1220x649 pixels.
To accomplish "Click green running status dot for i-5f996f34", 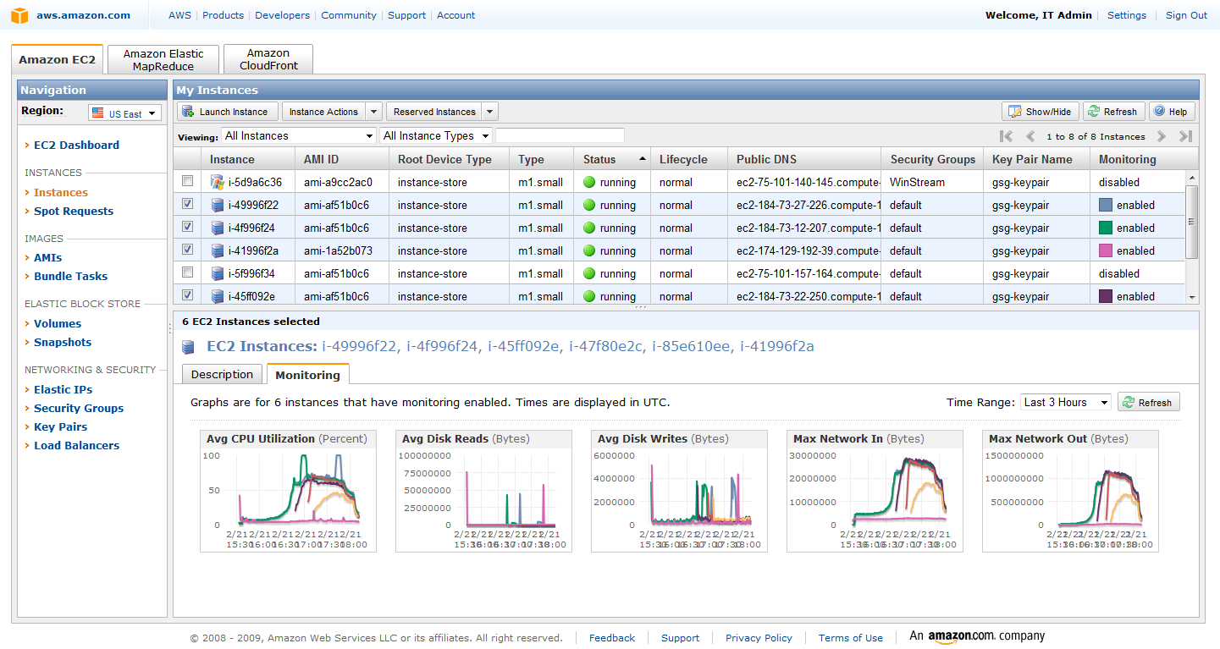I will (x=589, y=273).
